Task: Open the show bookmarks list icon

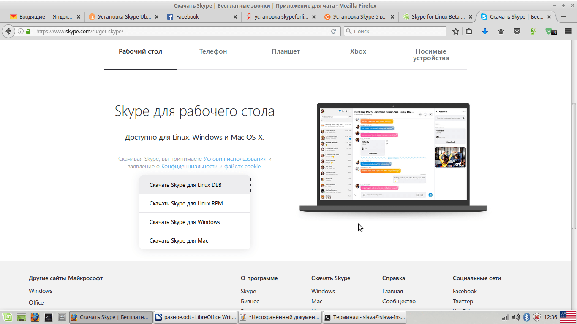Action: [469, 31]
